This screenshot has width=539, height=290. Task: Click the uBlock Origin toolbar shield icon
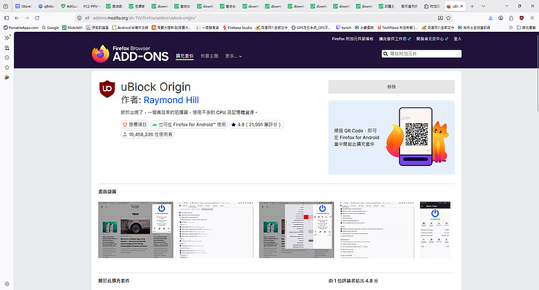click(x=522, y=18)
